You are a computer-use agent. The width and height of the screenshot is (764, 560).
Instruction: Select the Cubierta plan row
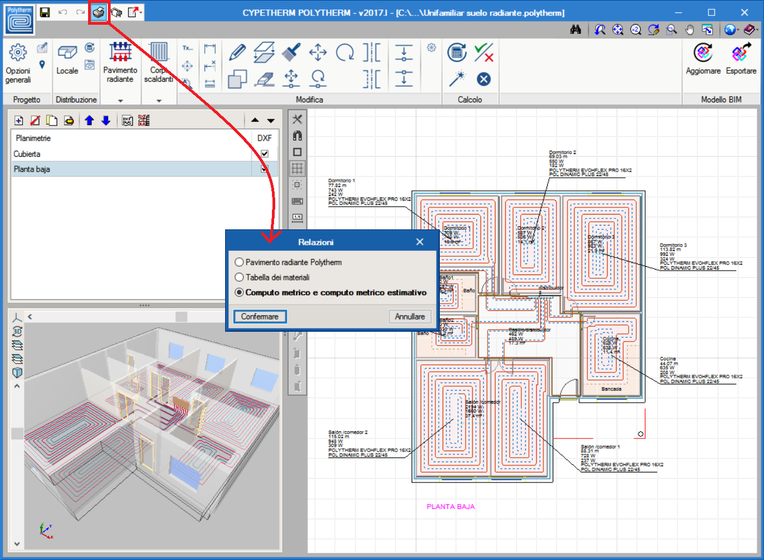144,154
